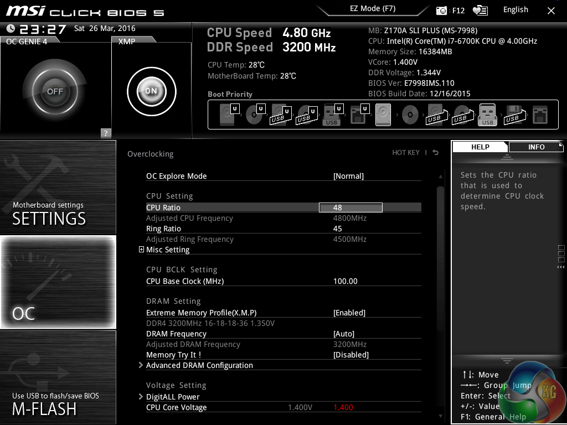The image size is (567, 425).
Task: Open favorites via the heart icon
Action: click(480, 11)
